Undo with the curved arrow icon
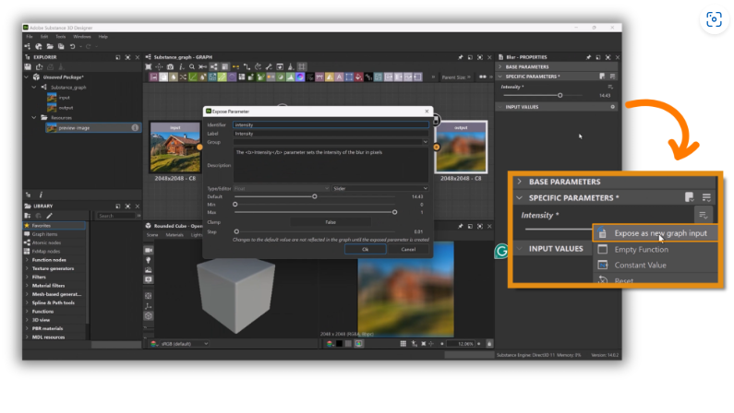 pyautogui.click(x=73, y=47)
